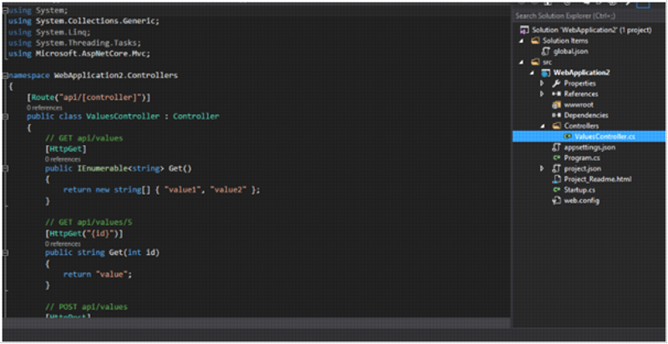Click the appsettings.json file icon
This screenshot has width=668, height=344.
[556, 147]
